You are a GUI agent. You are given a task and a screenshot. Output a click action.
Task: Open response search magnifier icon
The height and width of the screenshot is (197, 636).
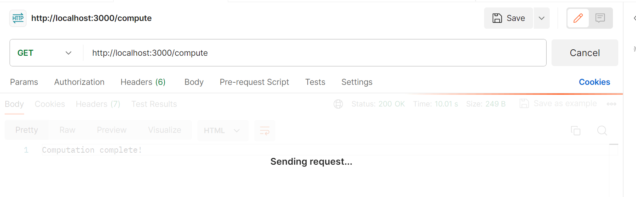tap(602, 131)
